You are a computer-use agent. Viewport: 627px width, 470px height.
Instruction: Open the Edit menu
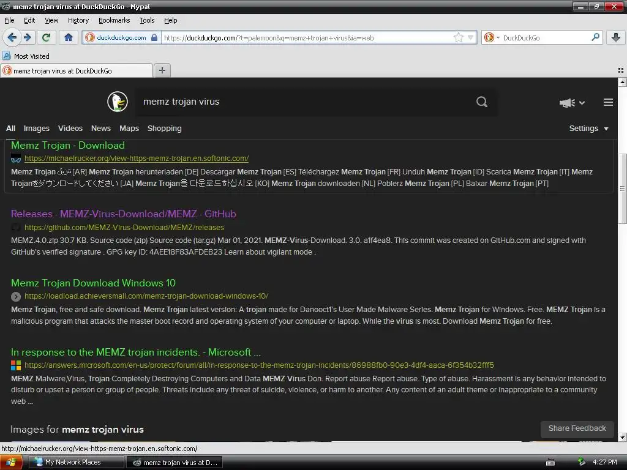(x=29, y=20)
